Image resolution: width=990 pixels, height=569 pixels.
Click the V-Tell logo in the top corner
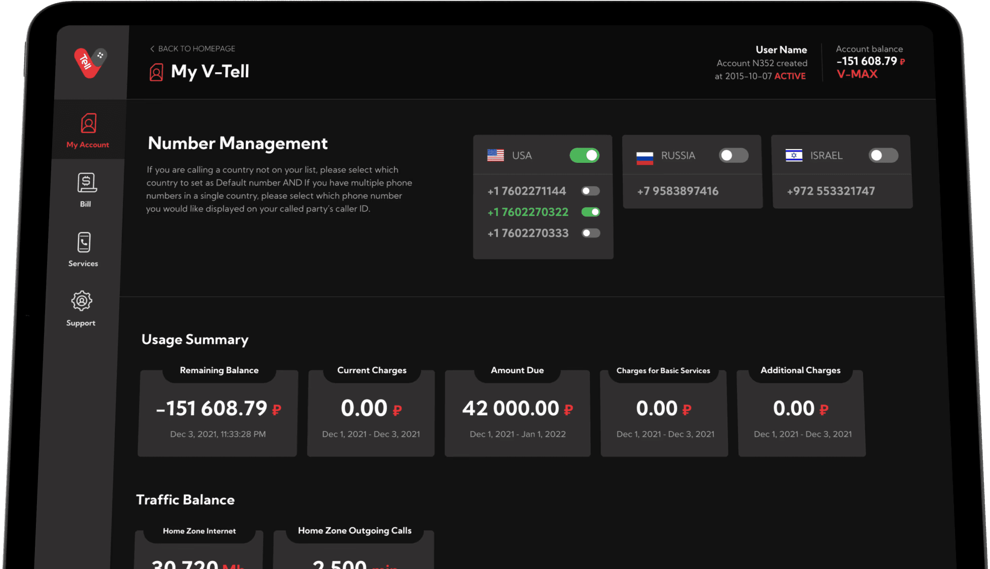89,62
